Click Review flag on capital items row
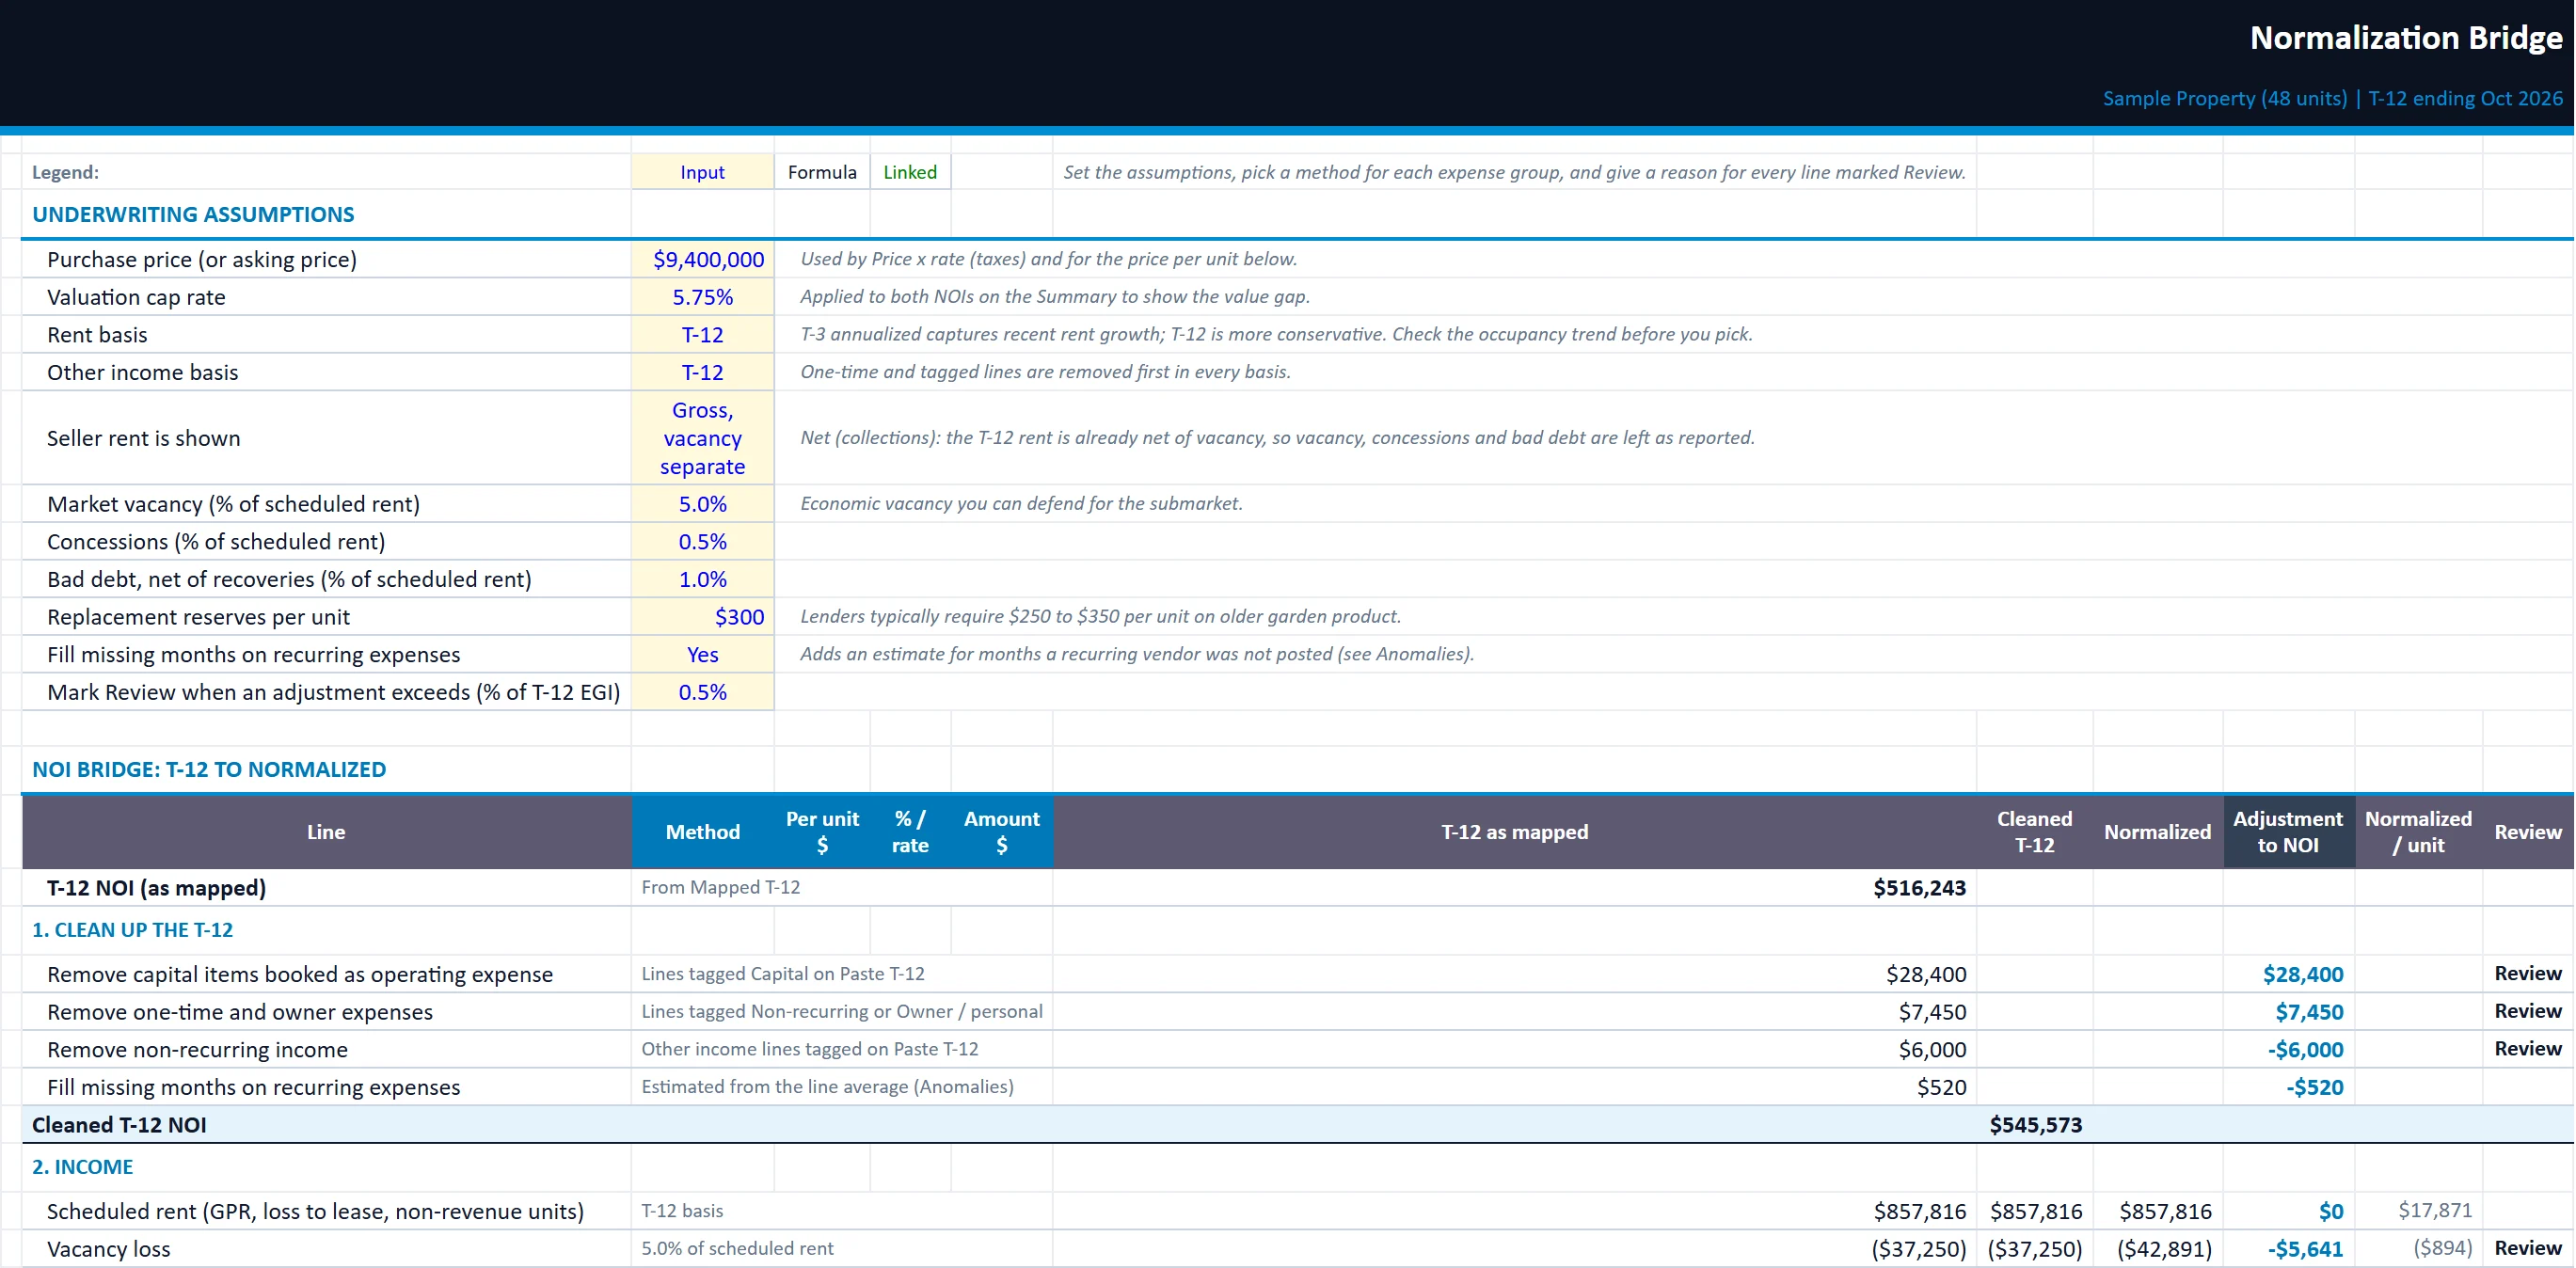This screenshot has width=2576, height=1268. point(2527,973)
